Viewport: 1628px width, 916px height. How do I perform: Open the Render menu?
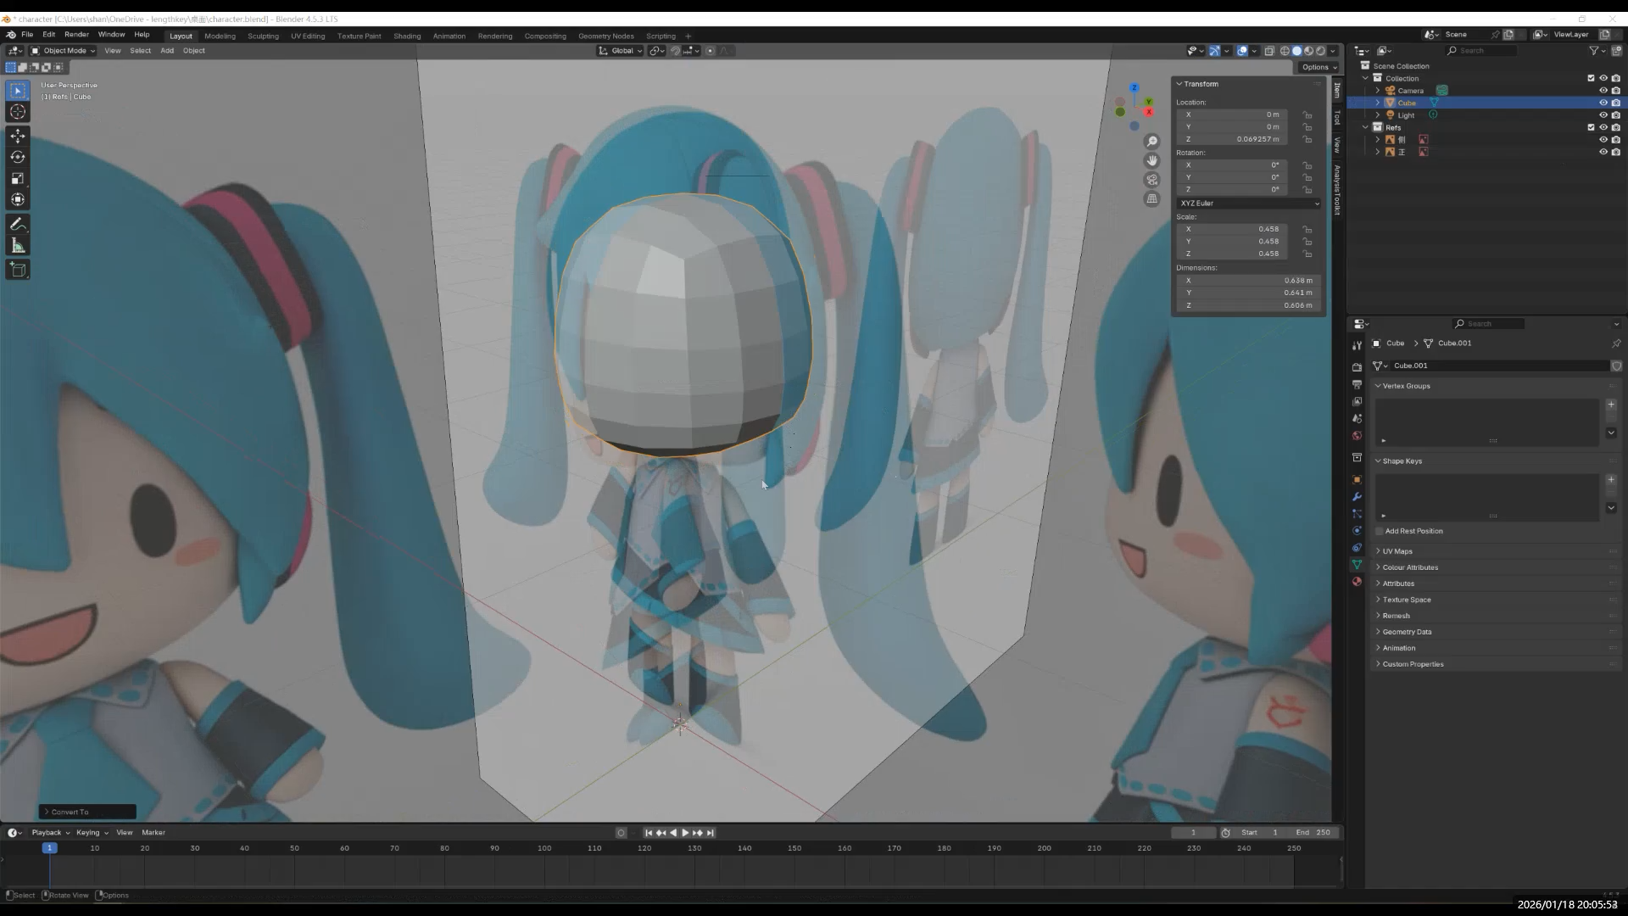[x=76, y=35]
